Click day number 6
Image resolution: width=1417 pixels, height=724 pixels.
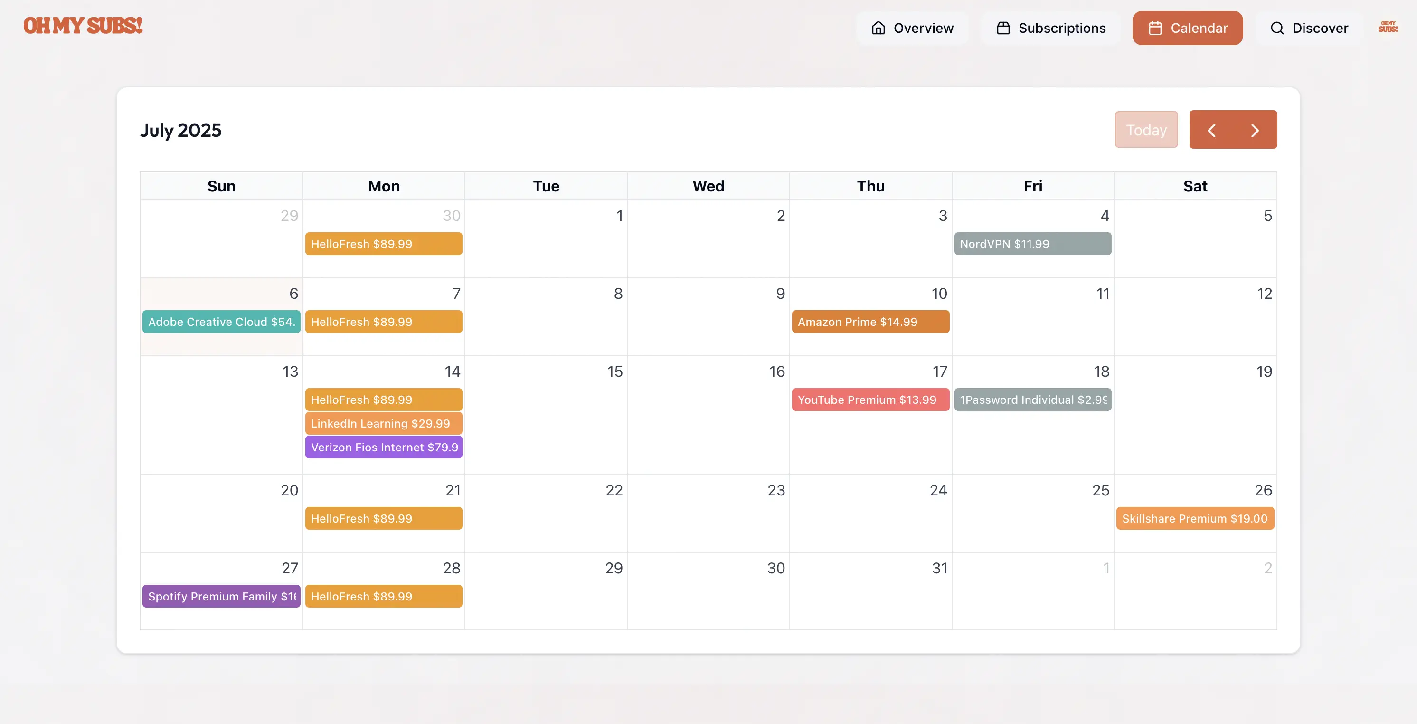point(294,294)
